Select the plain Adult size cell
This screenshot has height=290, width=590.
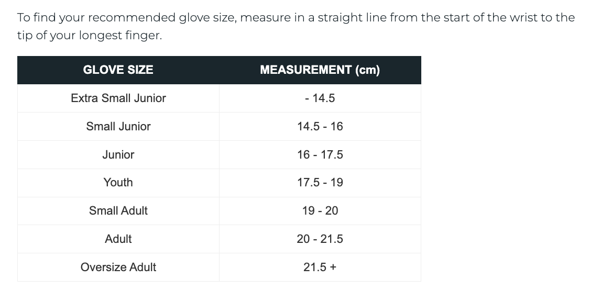coord(118,239)
